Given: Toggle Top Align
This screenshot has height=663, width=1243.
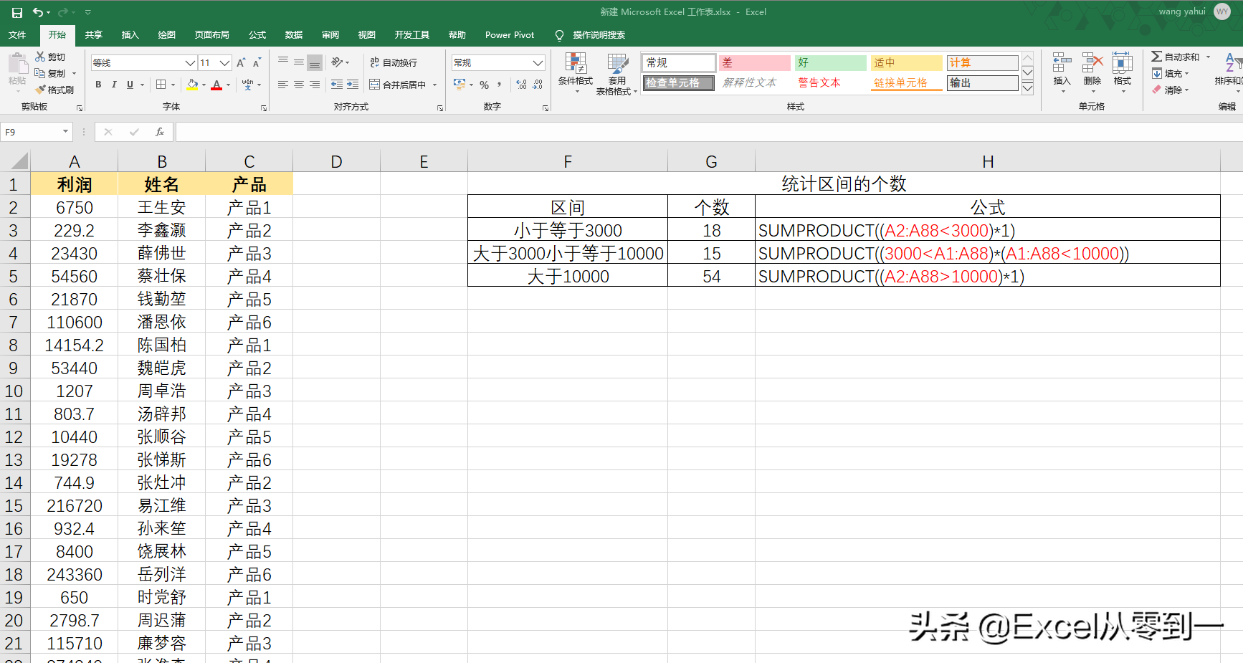Looking at the screenshot, I should tap(283, 63).
